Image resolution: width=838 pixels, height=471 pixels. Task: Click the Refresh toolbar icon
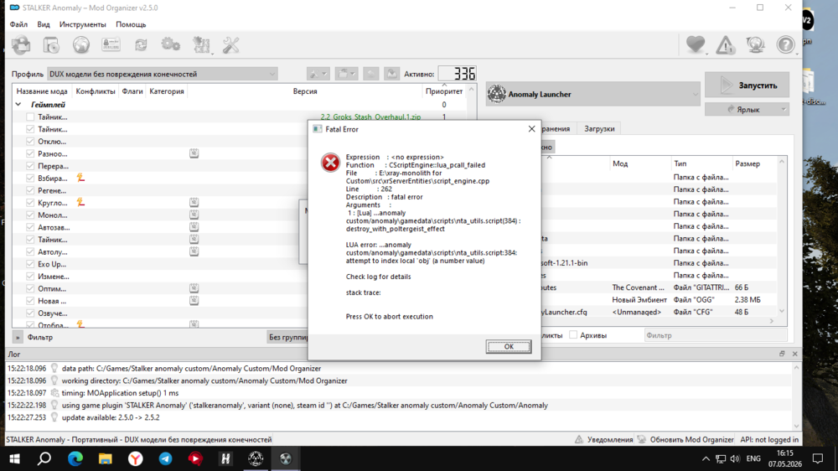tap(141, 45)
